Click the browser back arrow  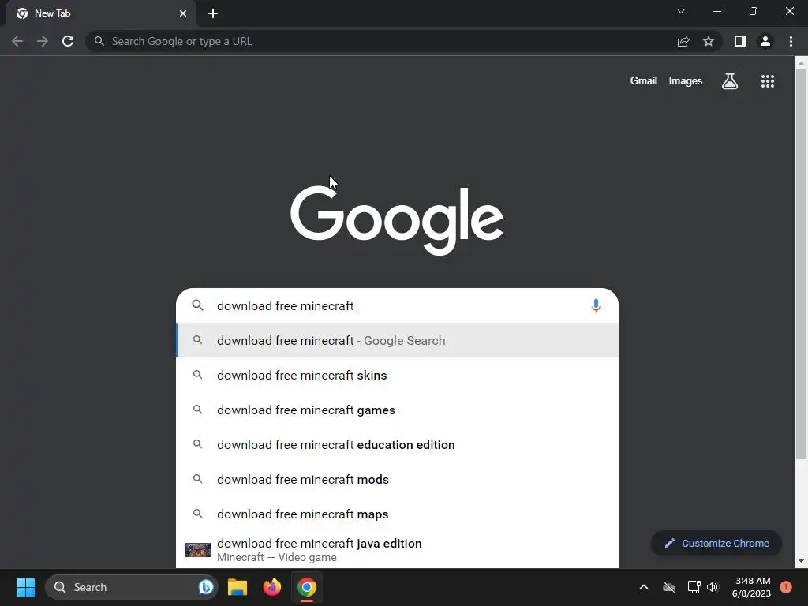pos(17,41)
